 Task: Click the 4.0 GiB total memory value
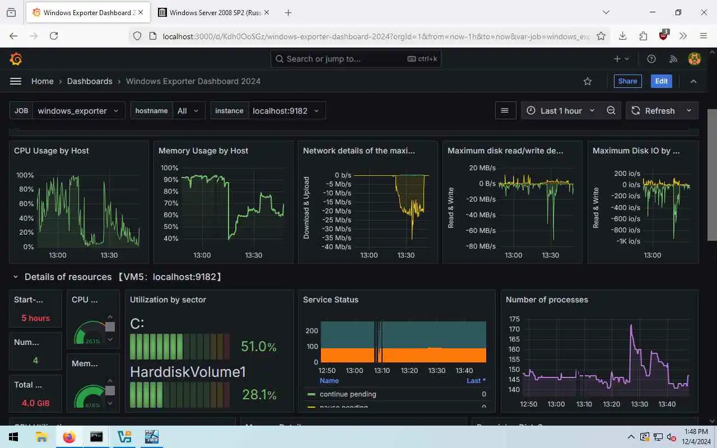point(36,403)
